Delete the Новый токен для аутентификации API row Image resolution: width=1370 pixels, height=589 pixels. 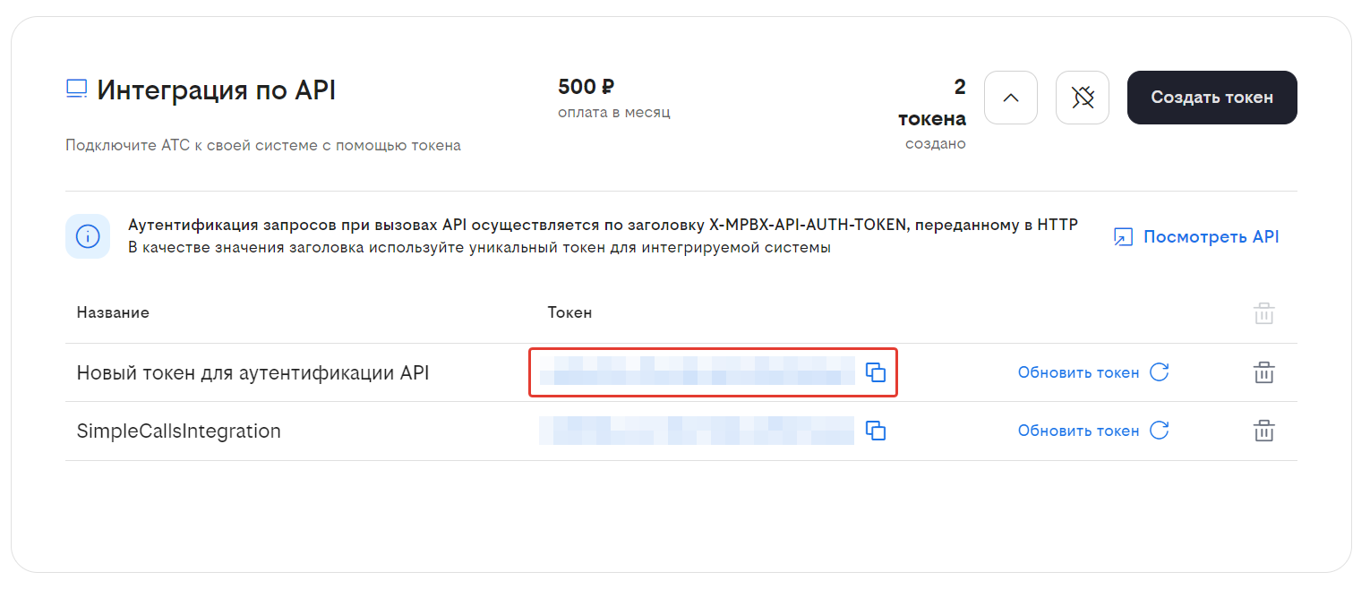pyautogui.click(x=1263, y=372)
